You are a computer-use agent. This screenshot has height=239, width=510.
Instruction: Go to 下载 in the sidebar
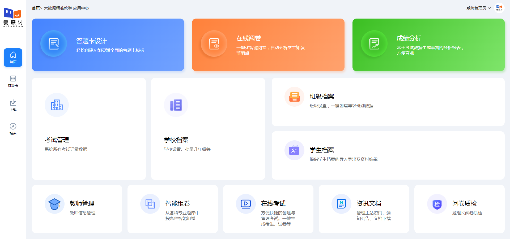pos(13,105)
